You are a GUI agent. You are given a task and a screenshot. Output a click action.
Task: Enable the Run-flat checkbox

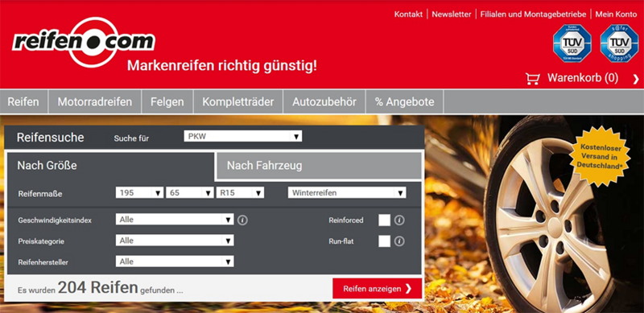click(x=385, y=241)
